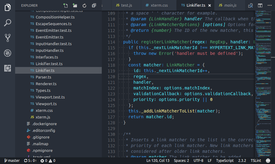
Task: Open xterm.css in the file tree
Action: click(x=58, y=110)
